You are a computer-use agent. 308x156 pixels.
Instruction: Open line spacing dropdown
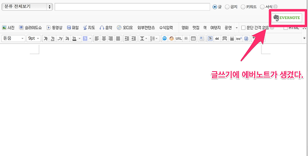point(143,38)
